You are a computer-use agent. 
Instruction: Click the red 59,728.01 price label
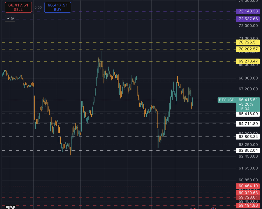point(248,197)
